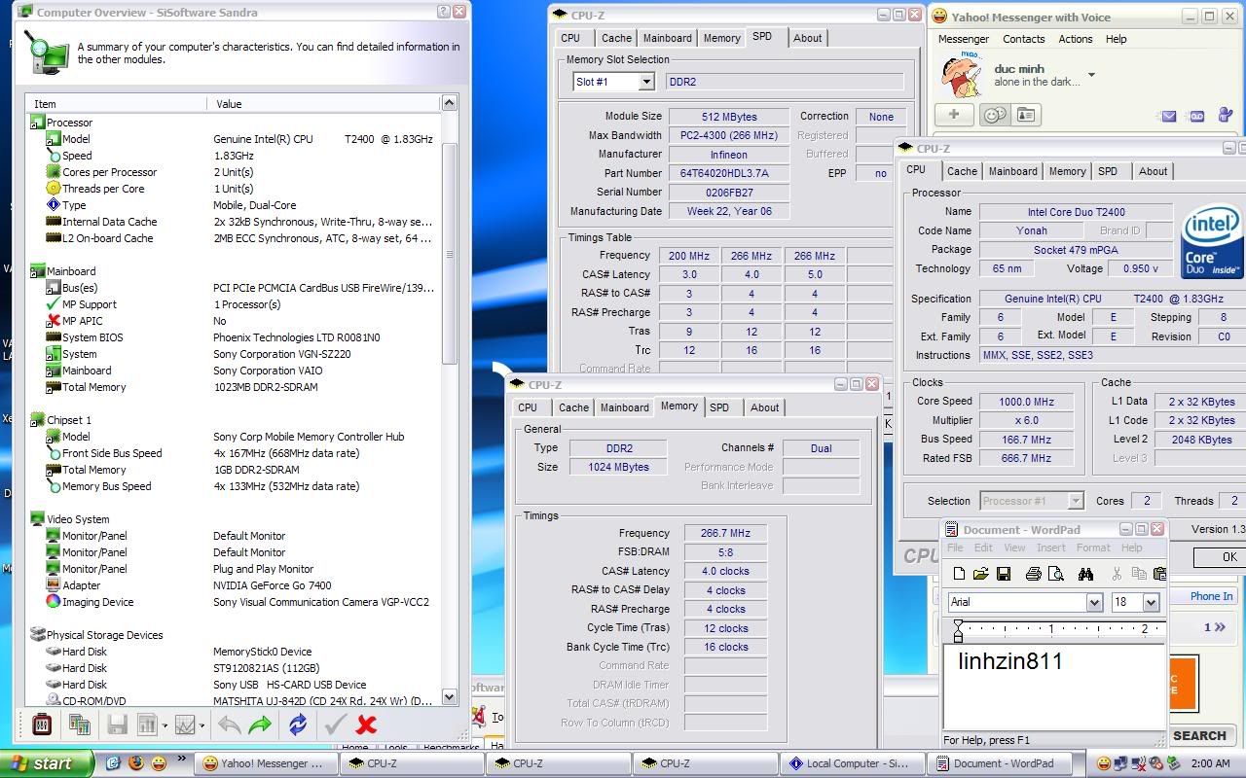
Task: Click the Save disk icon in WordPad
Action: [x=1004, y=574]
